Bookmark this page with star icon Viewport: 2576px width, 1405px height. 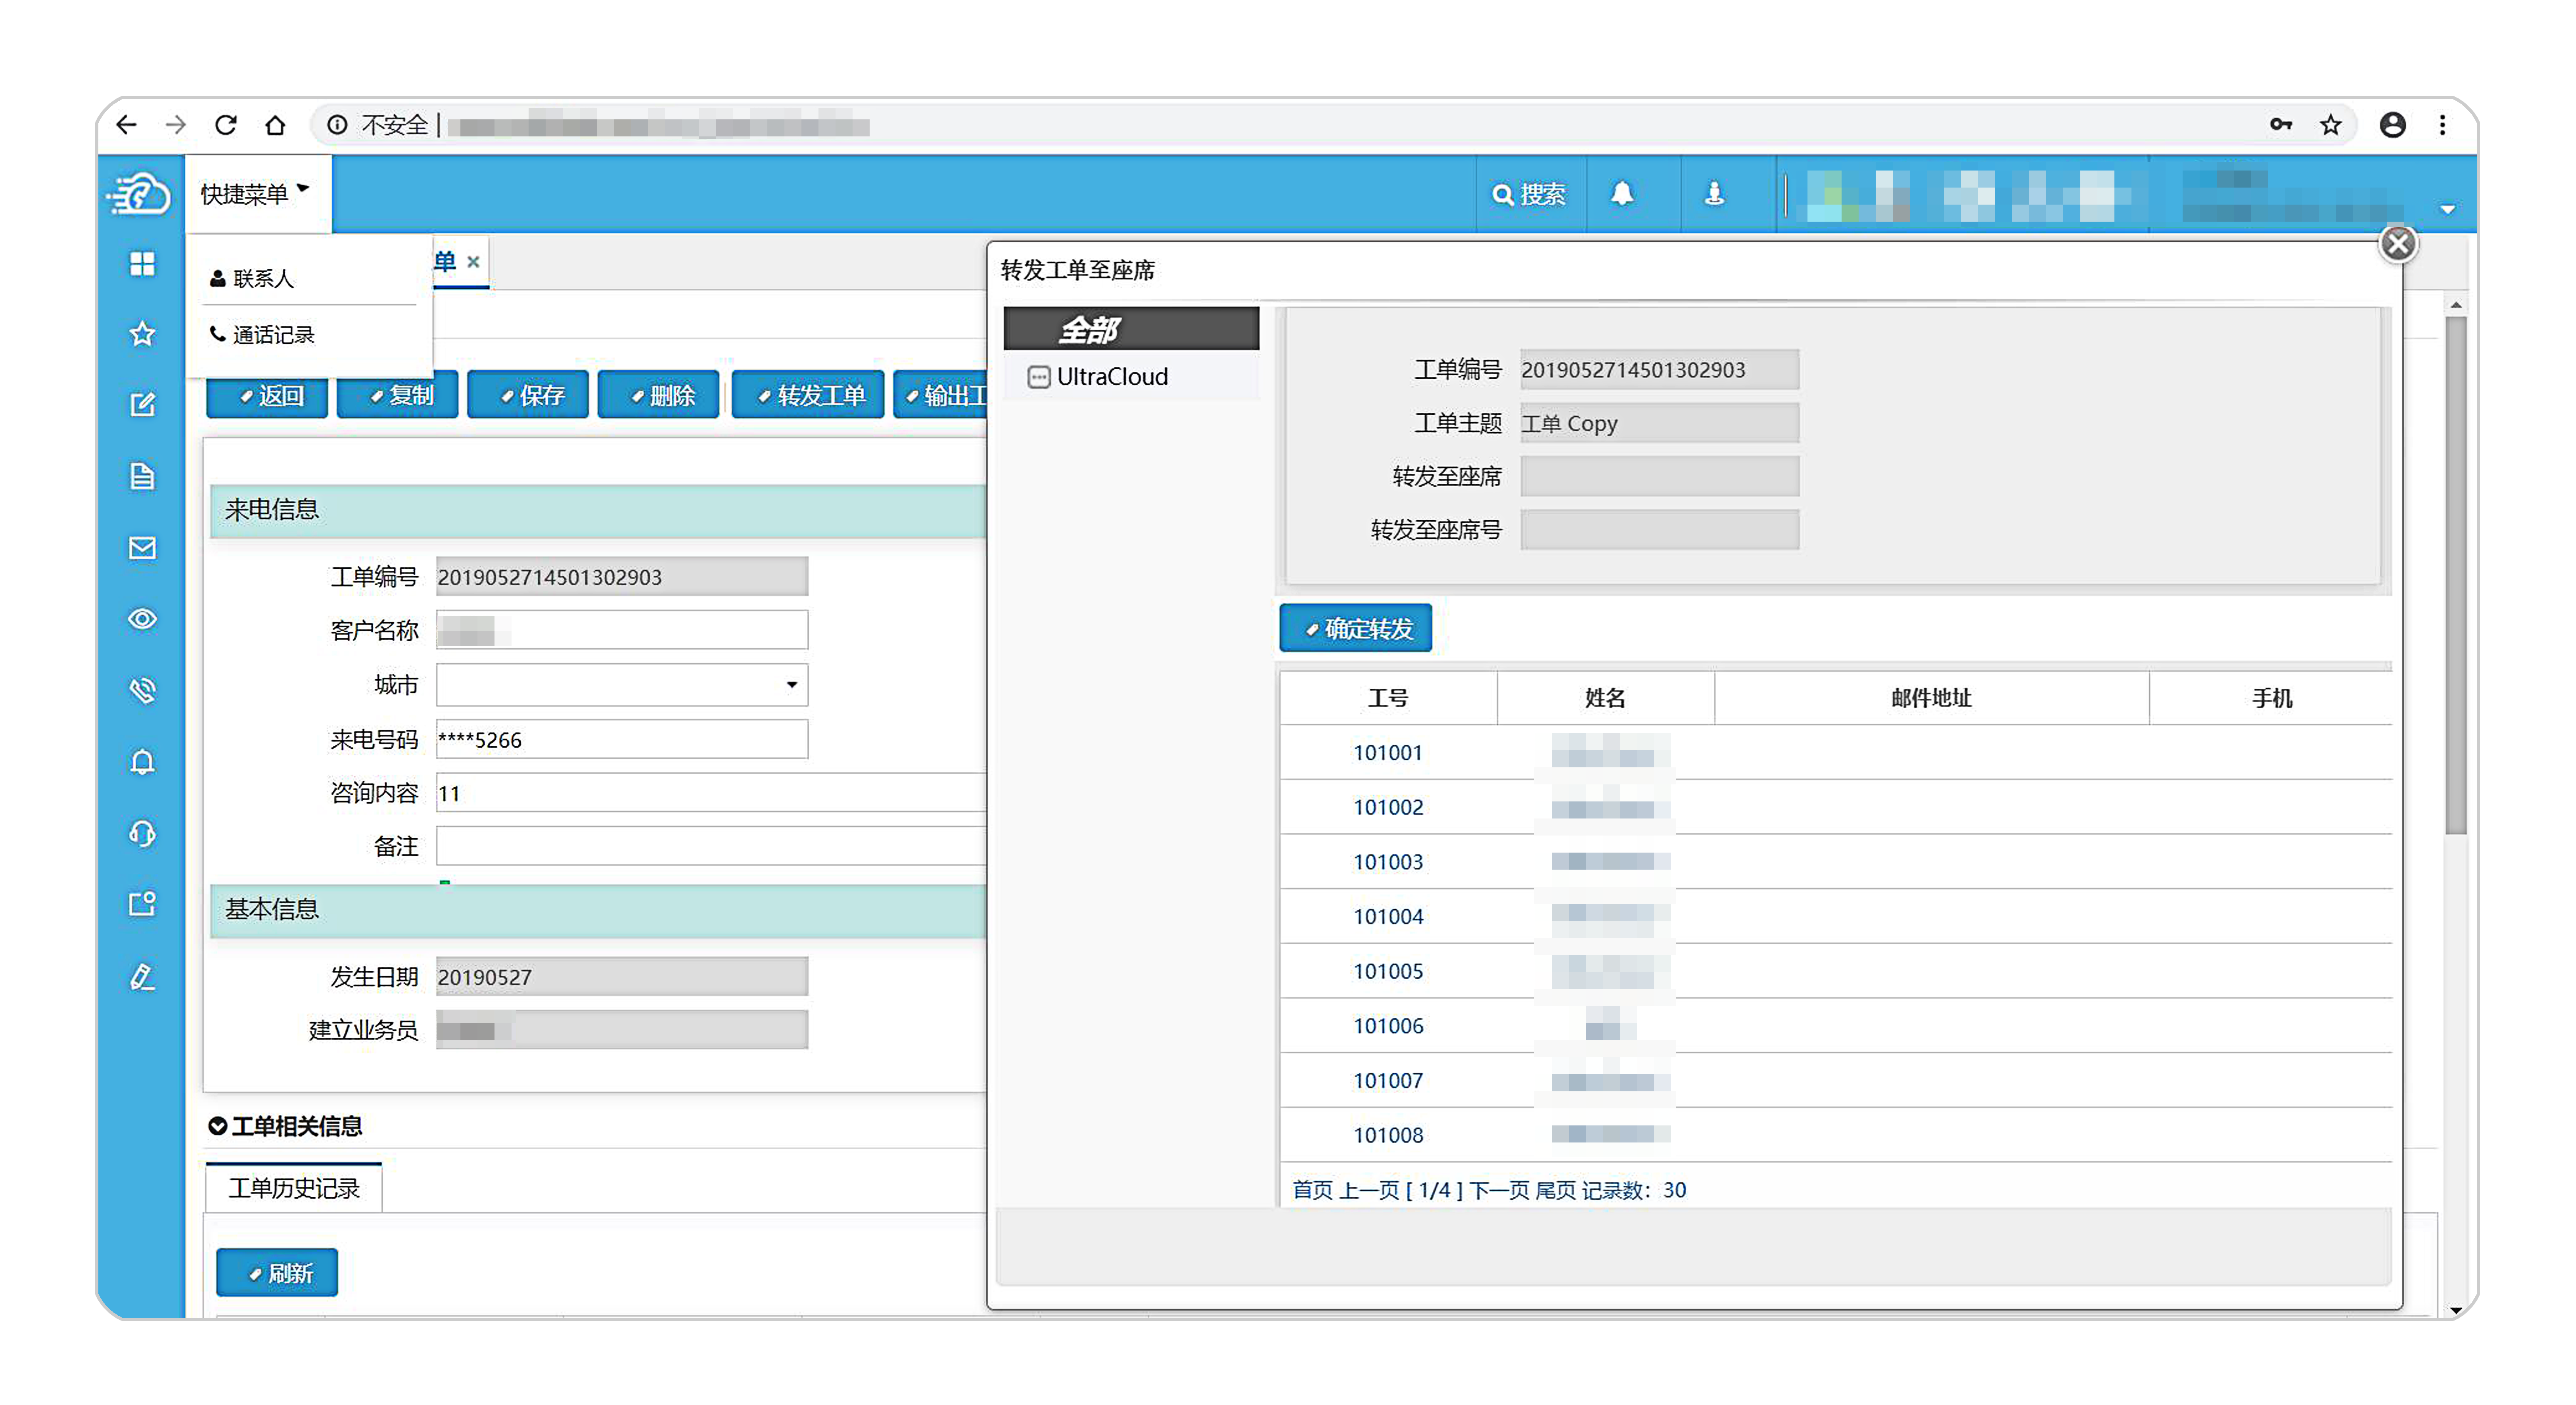(x=2331, y=125)
